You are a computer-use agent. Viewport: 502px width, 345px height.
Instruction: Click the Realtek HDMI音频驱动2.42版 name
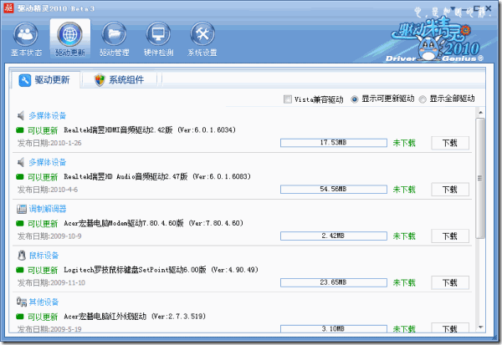click(x=118, y=130)
